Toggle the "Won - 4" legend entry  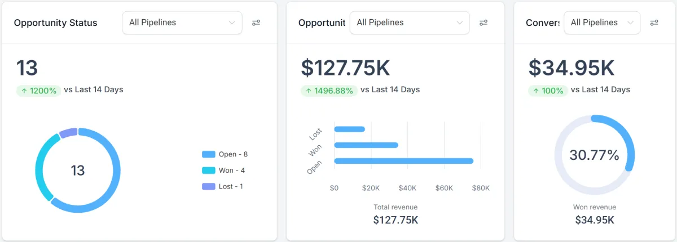(x=223, y=171)
